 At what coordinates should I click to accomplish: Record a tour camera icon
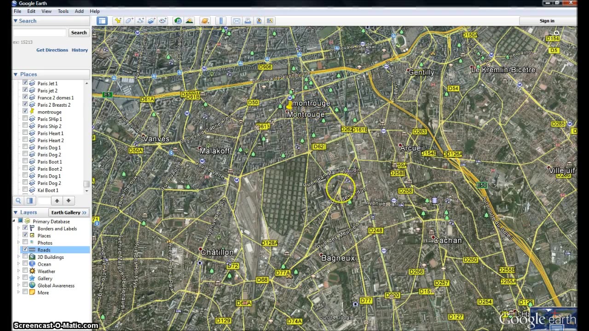click(163, 21)
